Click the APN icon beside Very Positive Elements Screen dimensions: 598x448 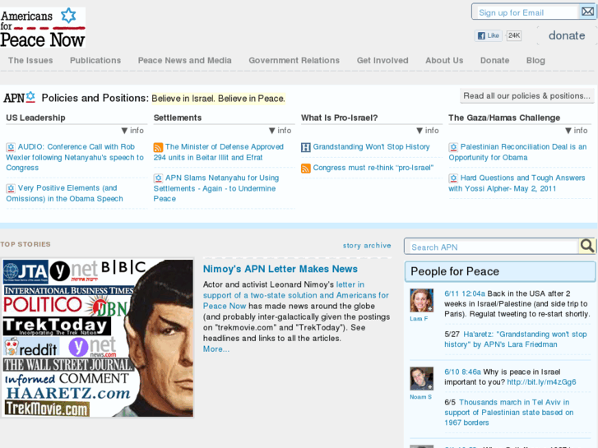[11, 188]
